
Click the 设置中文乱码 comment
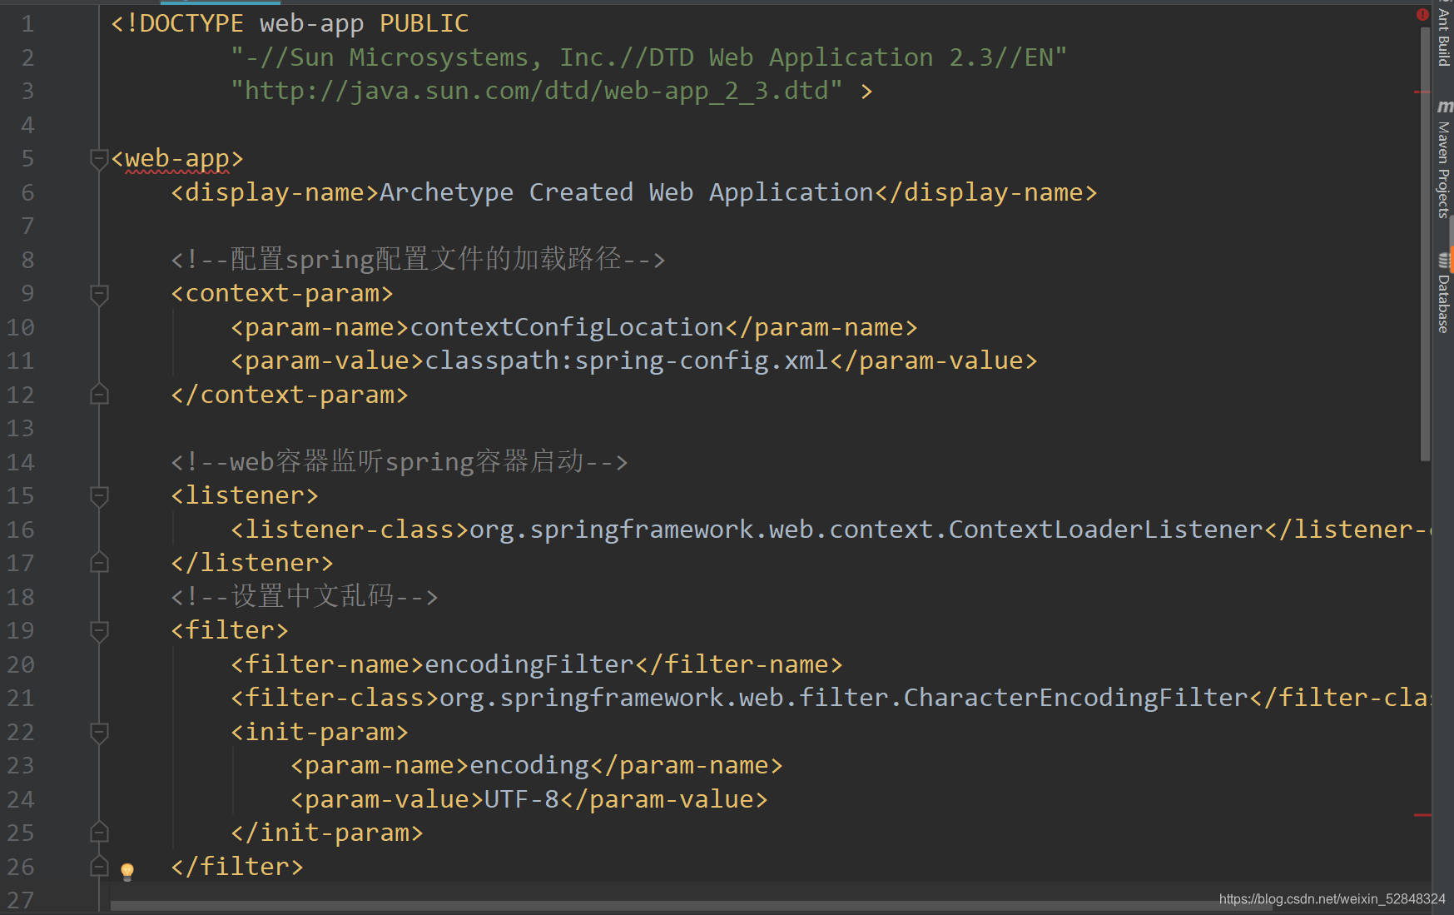[x=305, y=597]
